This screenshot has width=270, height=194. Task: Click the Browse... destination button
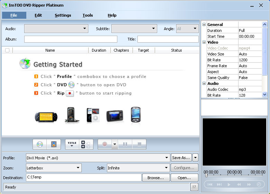coord(156,178)
